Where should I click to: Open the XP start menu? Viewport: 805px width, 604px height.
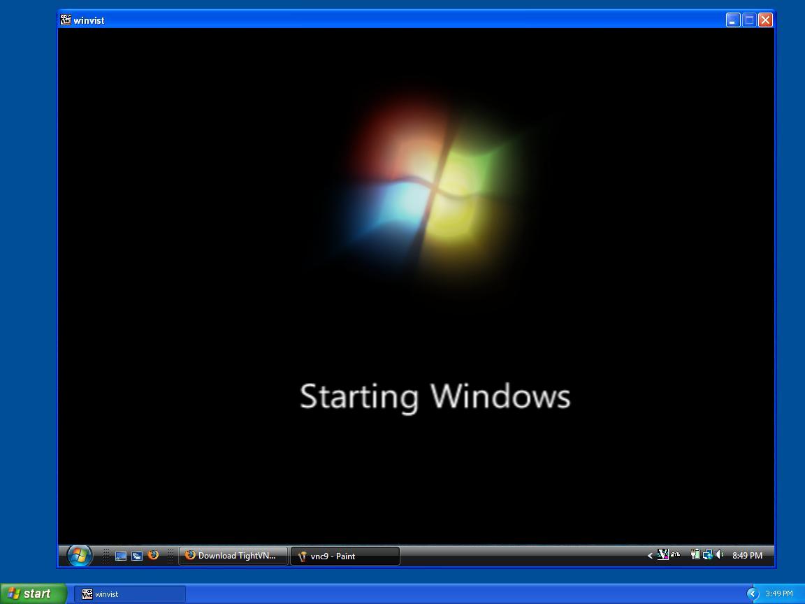[x=34, y=594]
